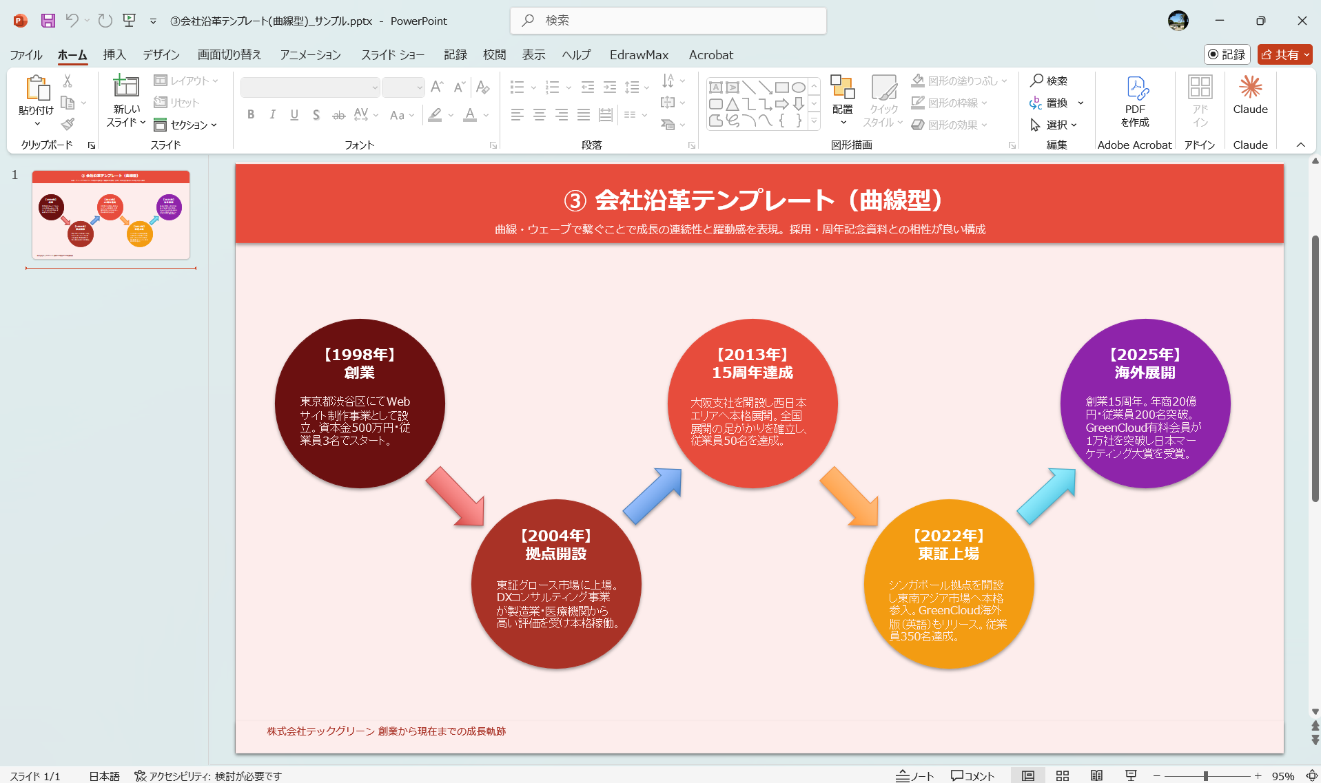Viewport: 1321px width, 783px height.
Task: Click the Format Painter brush icon
Action: point(68,125)
